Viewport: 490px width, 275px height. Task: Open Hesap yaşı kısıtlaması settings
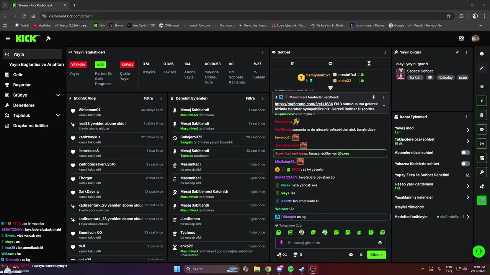point(432,186)
